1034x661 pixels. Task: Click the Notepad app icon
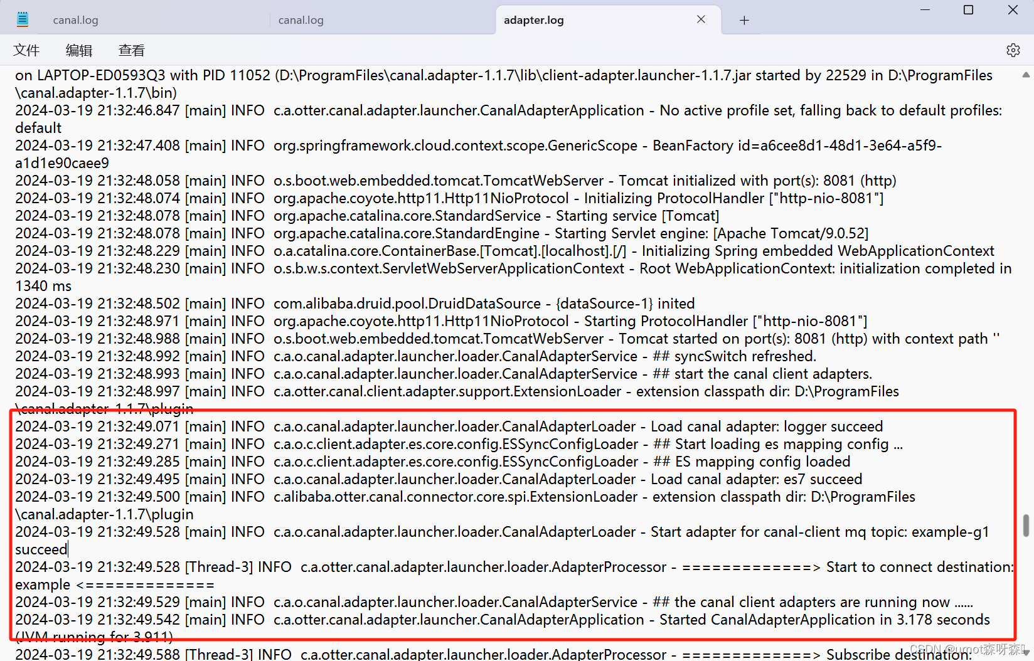[23, 19]
